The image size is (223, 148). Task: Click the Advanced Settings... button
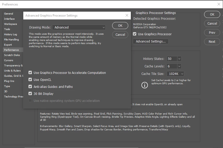[151, 41]
